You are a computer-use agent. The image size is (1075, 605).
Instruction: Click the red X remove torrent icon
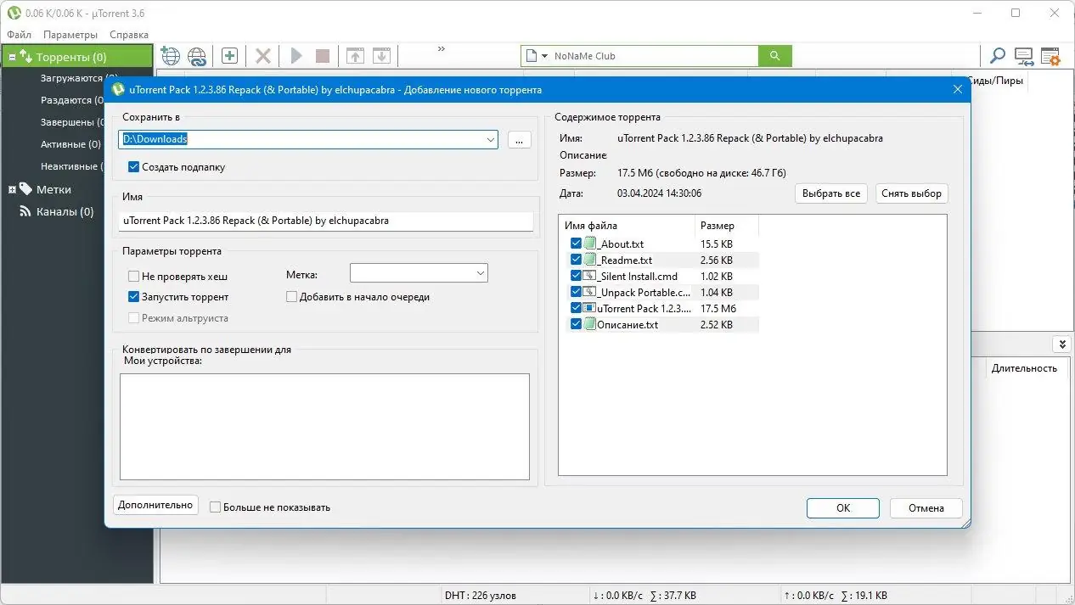262,56
